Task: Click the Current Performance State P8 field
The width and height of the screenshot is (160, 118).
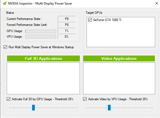Action: coord(67,19)
